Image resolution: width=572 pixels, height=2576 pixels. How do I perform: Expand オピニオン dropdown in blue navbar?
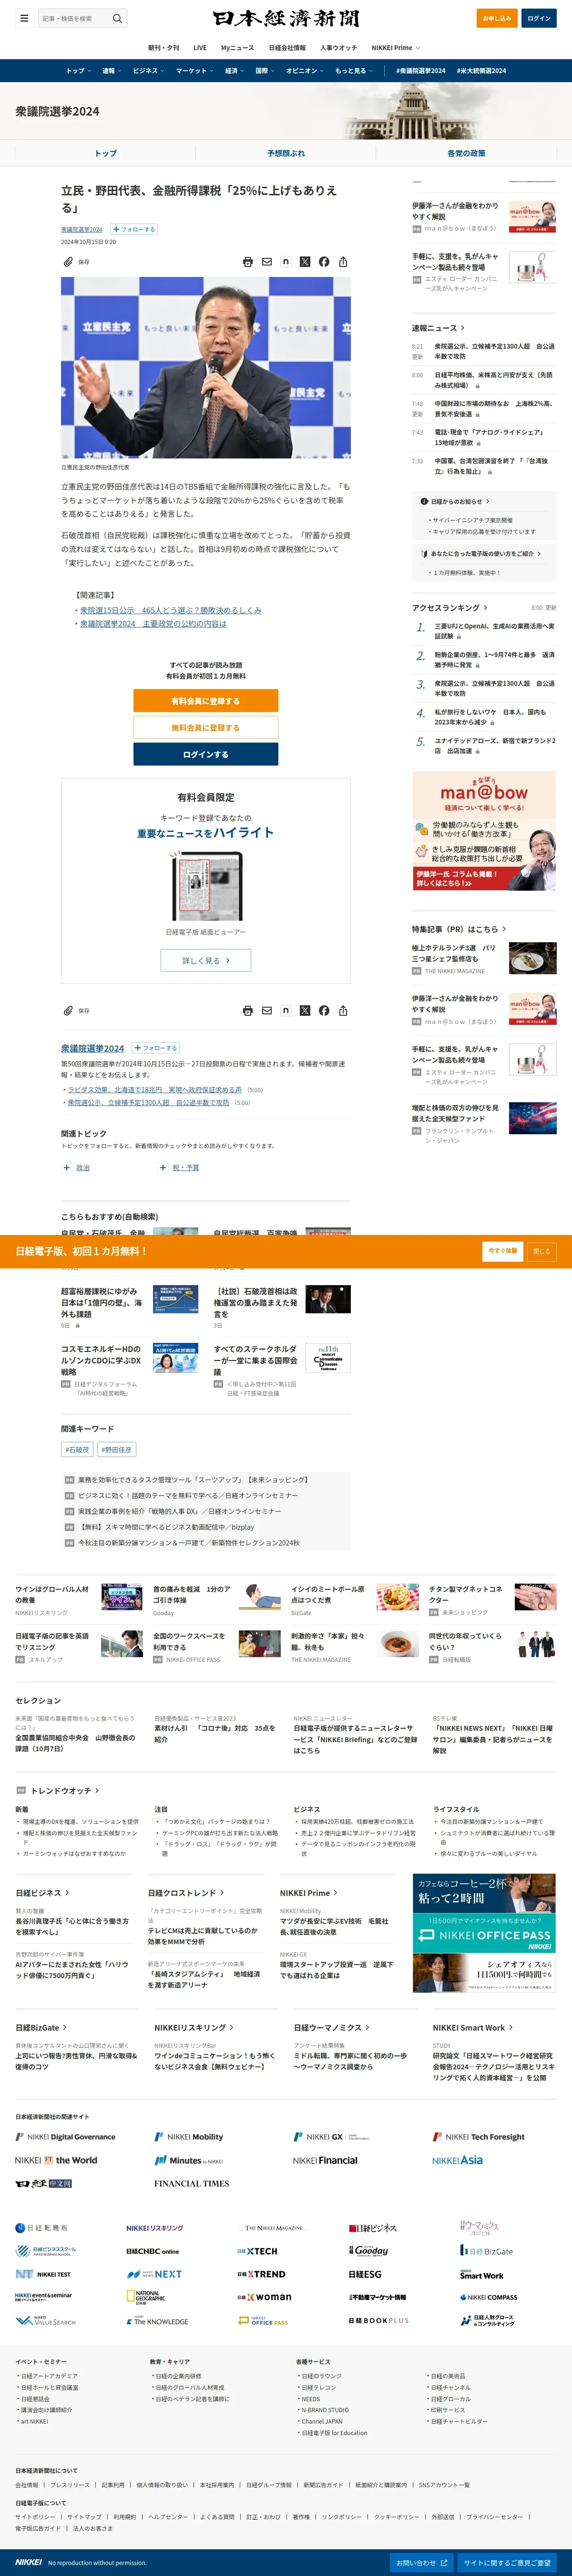[305, 71]
